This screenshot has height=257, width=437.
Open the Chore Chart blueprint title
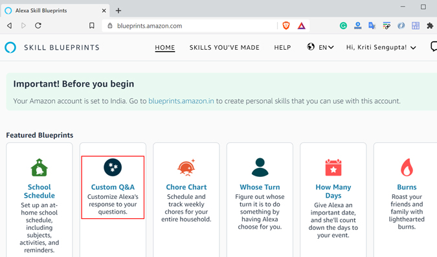click(x=186, y=187)
